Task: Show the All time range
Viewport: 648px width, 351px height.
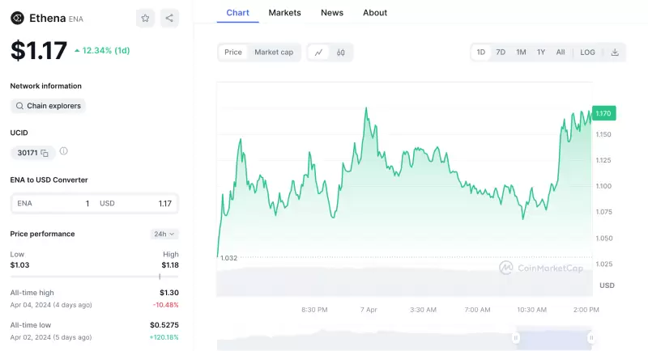Action: coord(561,53)
